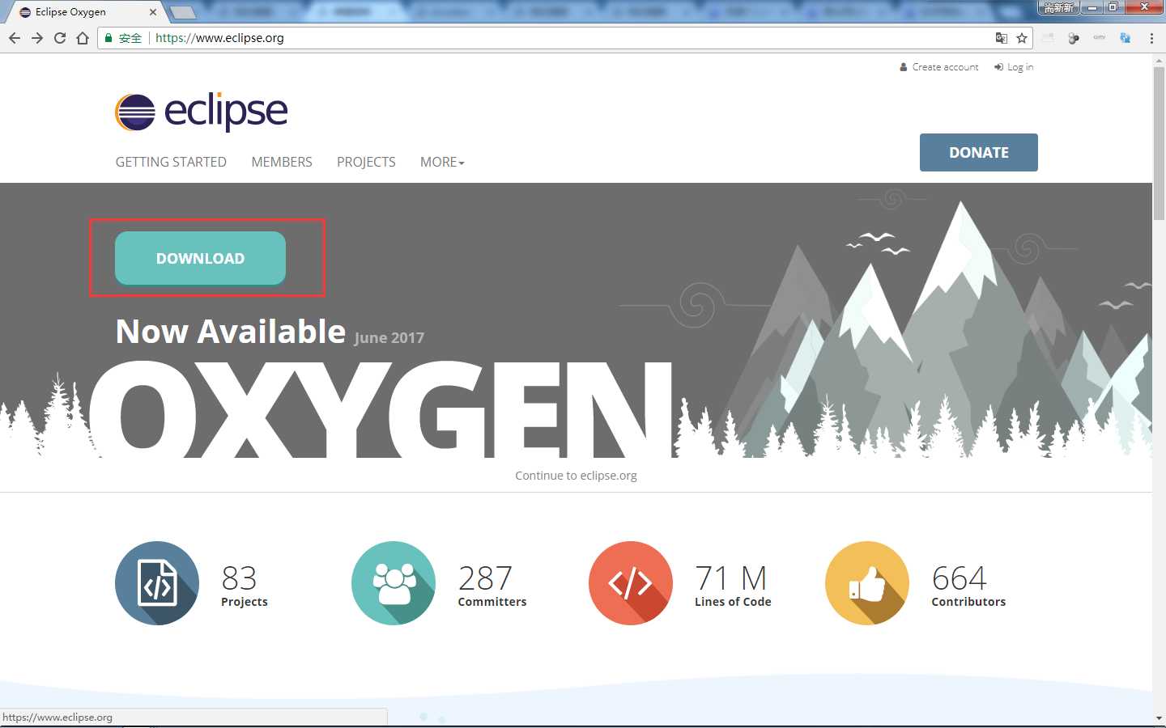Go back to the previous page
Image resolution: width=1166 pixels, height=728 pixels.
pyautogui.click(x=15, y=38)
